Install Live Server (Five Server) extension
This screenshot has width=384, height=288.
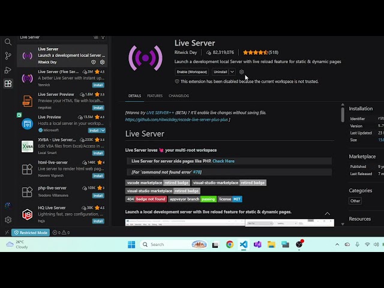coord(98,85)
